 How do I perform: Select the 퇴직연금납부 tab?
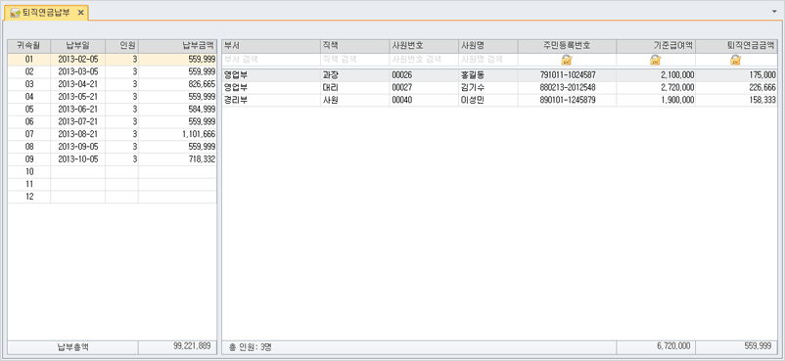46,13
